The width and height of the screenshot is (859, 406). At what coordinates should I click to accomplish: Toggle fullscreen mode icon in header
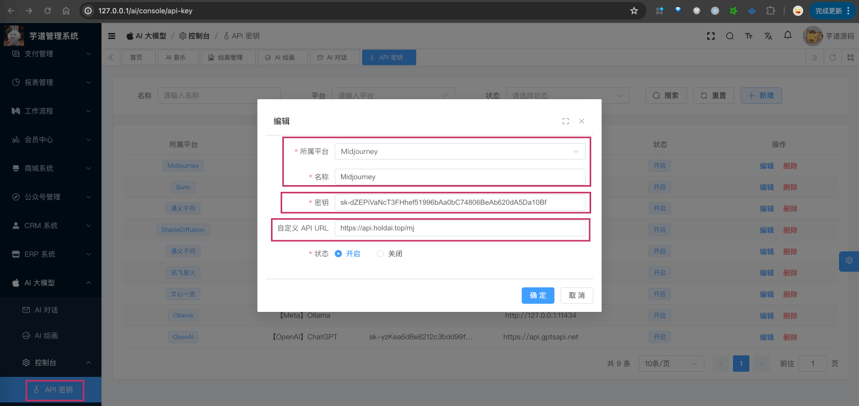click(x=710, y=36)
